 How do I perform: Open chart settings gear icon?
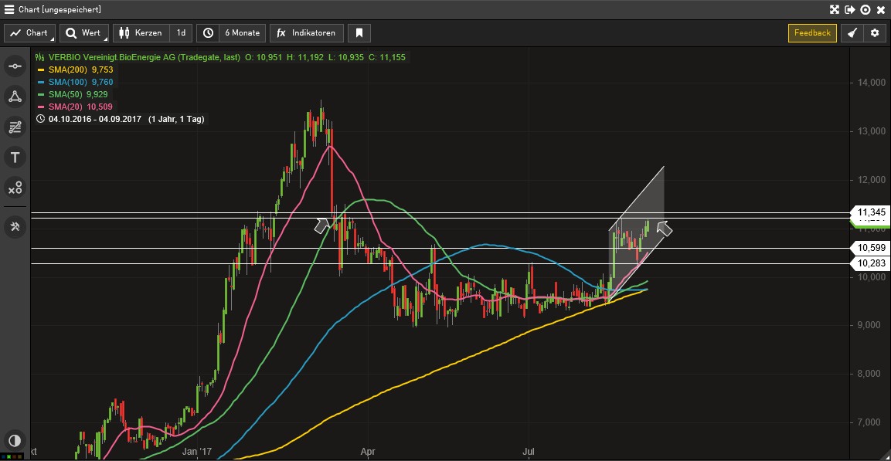[875, 33]
